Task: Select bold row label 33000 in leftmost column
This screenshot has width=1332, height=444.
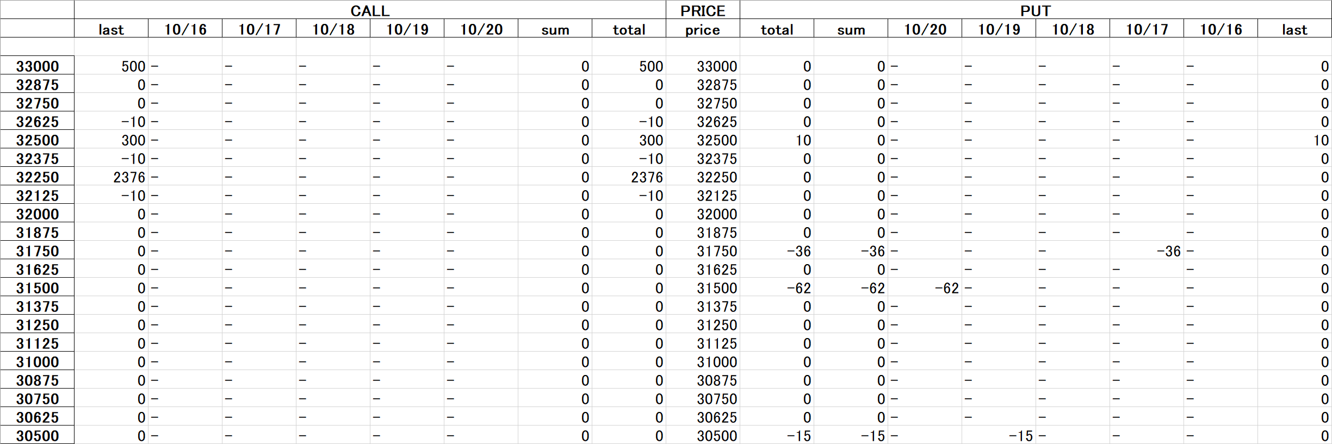Action: click(37, 66)
